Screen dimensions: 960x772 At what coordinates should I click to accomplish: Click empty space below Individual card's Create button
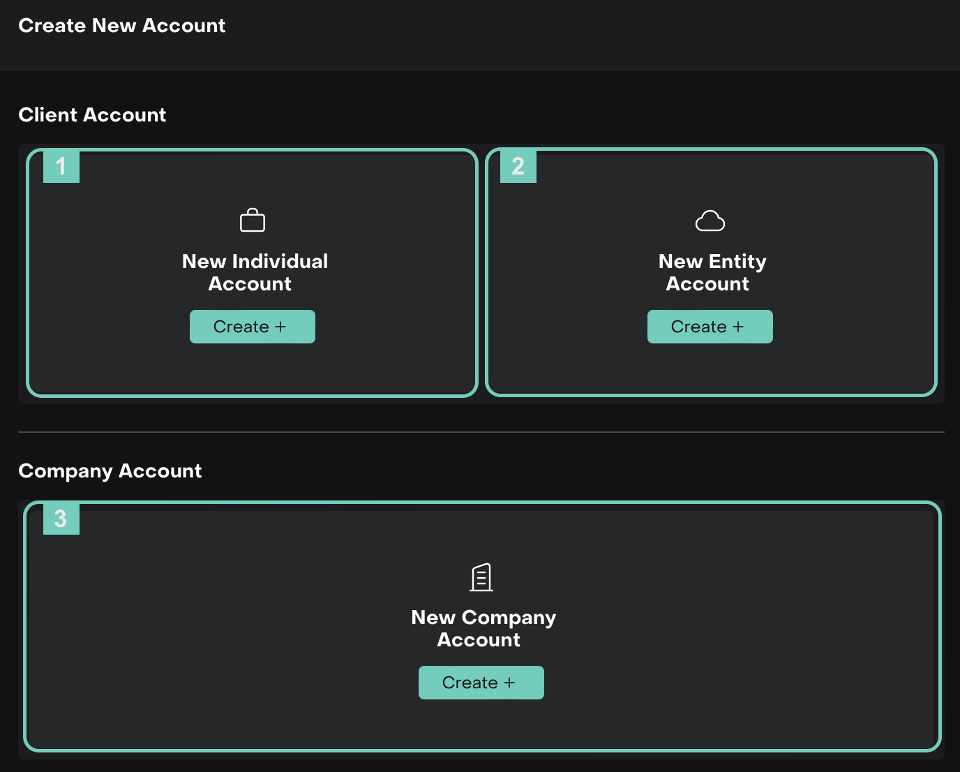pyautogui.click(x=252, y=369)
